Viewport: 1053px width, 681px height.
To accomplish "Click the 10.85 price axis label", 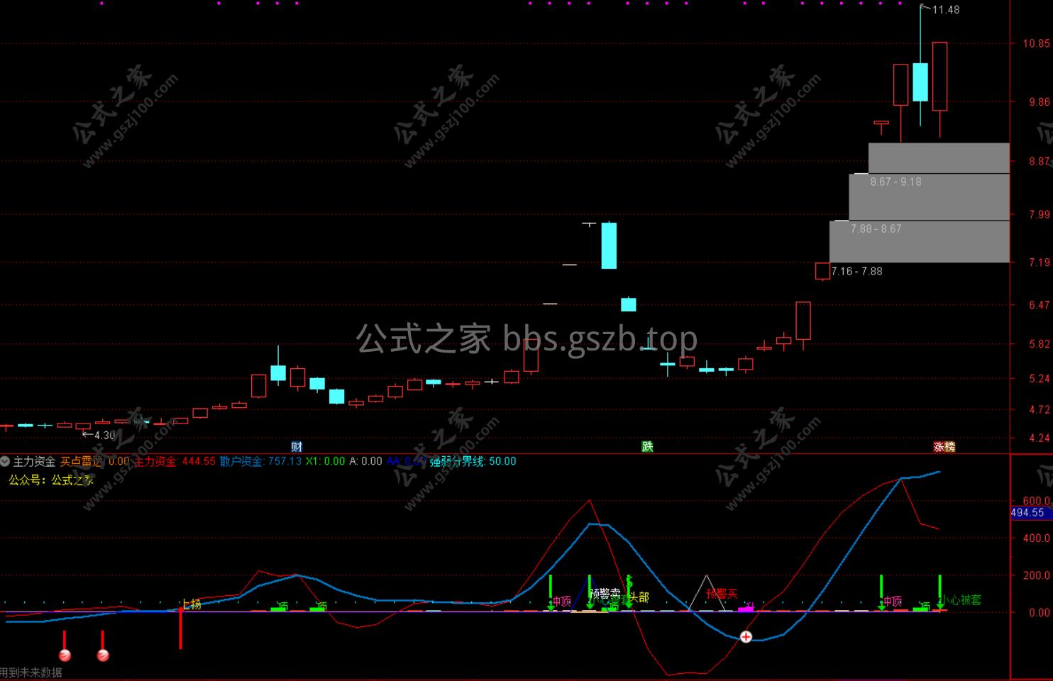I will point(1036,43).
